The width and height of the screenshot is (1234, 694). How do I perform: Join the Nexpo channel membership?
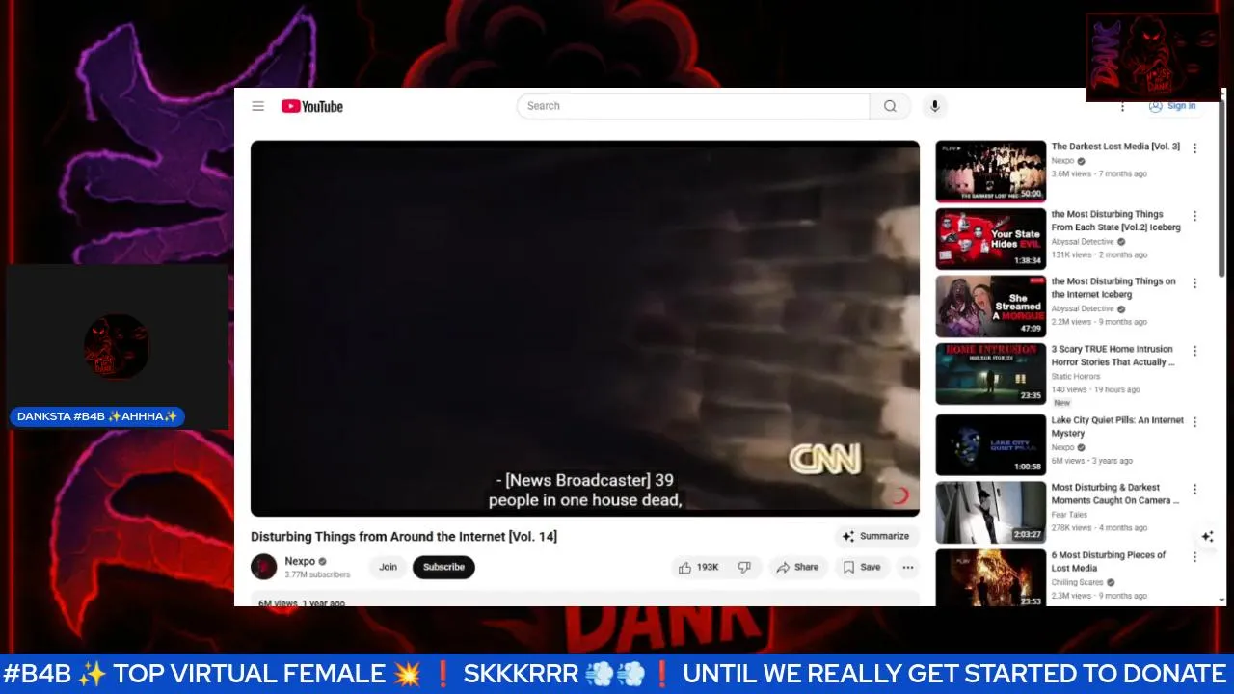click(388, 567)
